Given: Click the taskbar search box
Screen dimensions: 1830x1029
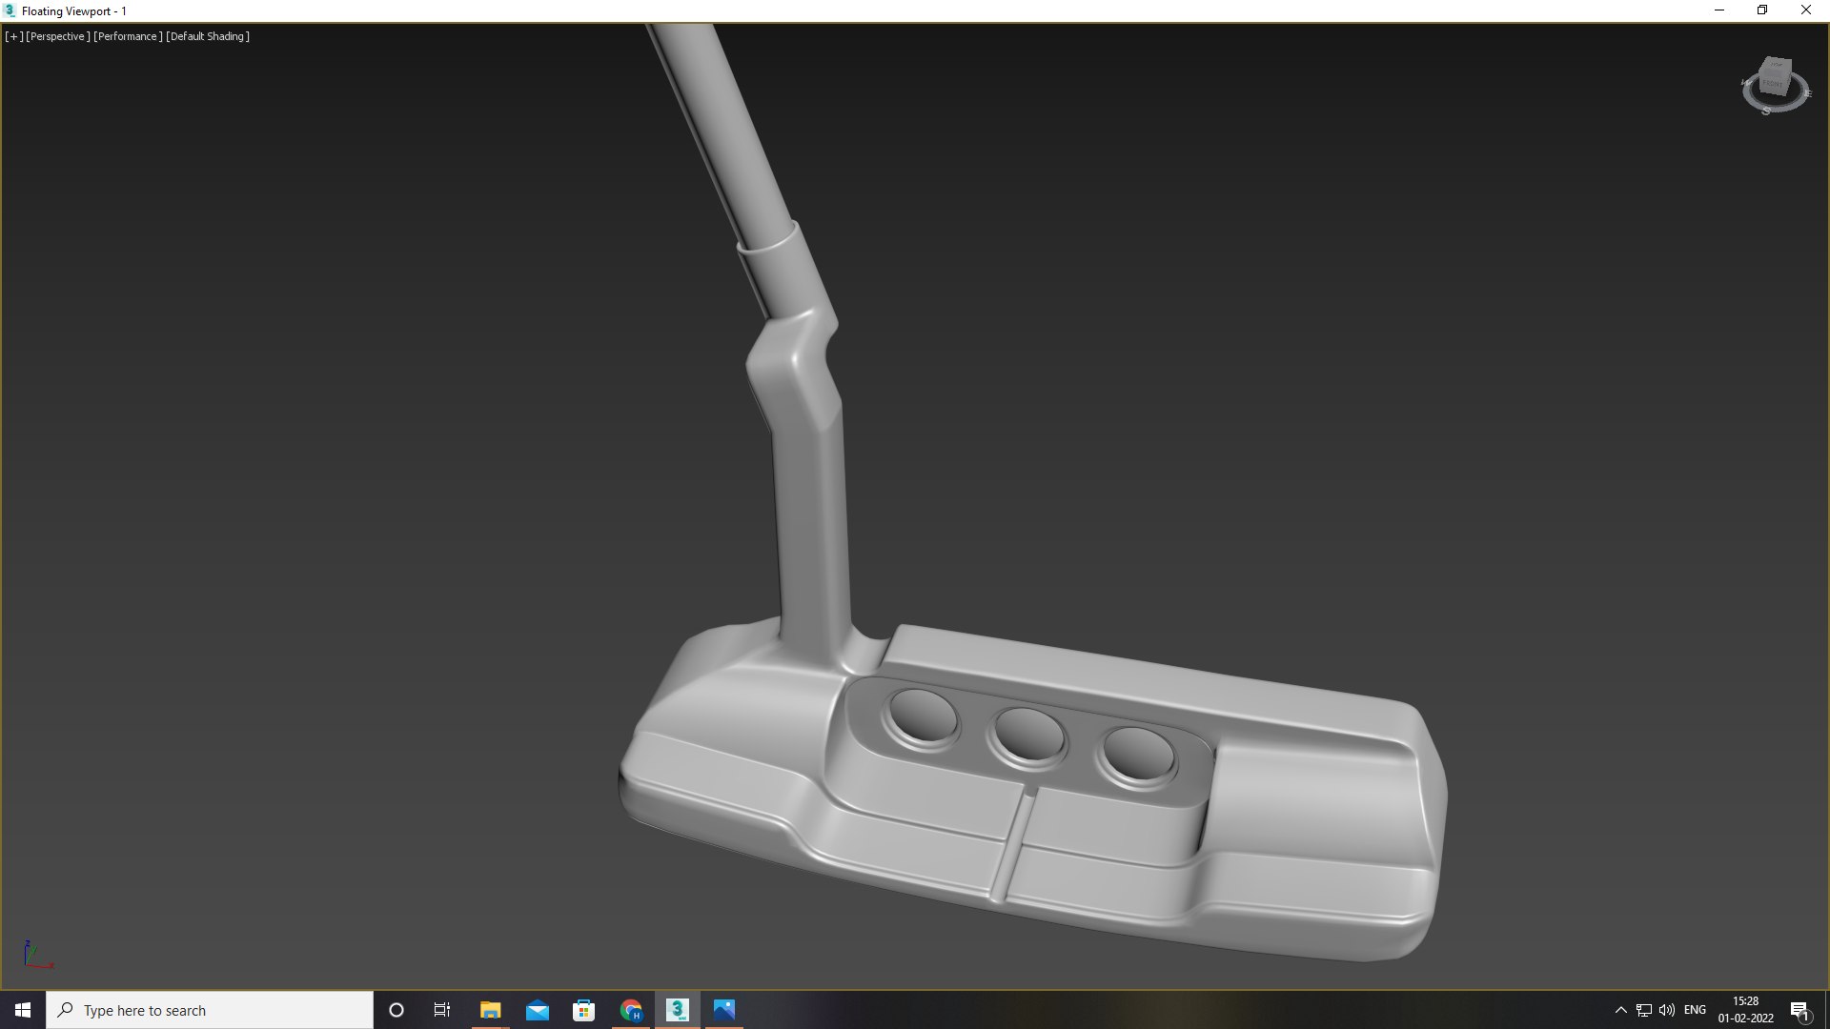Looking at the screenshot, I should (x=210, y=1010).
